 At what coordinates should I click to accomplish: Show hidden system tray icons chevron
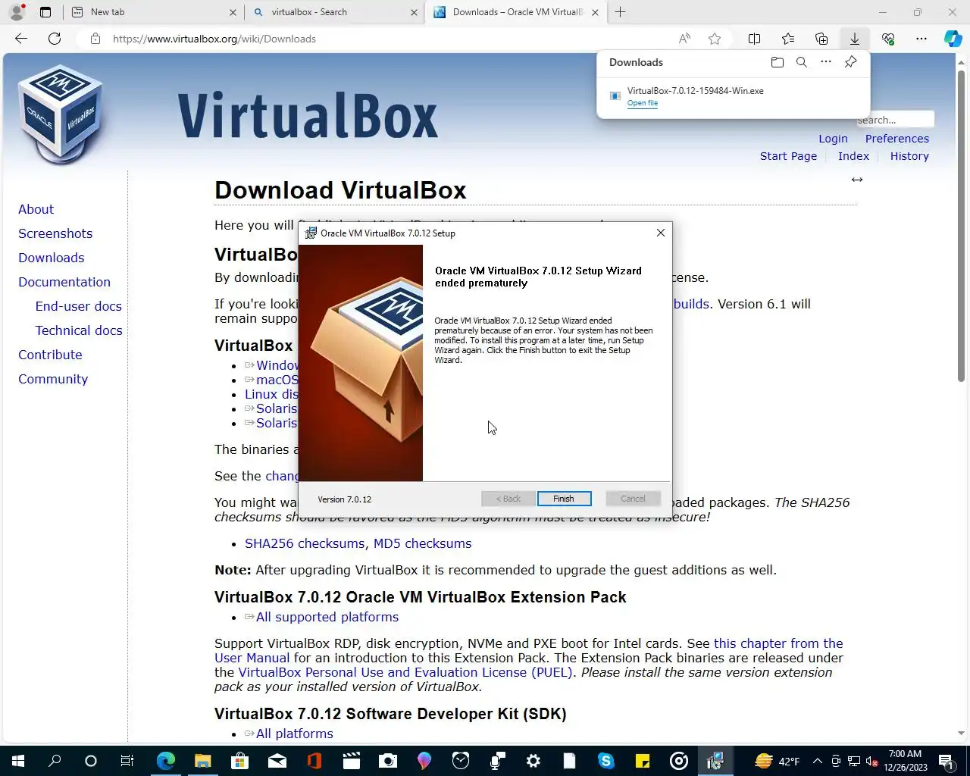point(817,761)
